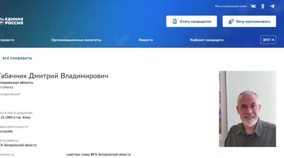
Task: Click the Odnoklassniki social icon
Action: coord(263,6)
